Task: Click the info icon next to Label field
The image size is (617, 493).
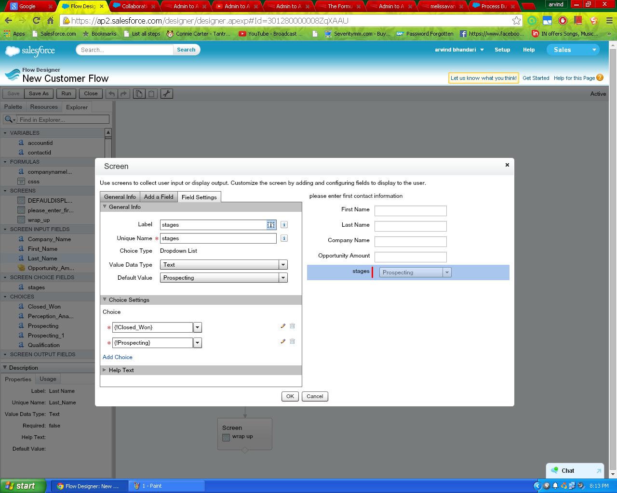Action: click(284, 225)
